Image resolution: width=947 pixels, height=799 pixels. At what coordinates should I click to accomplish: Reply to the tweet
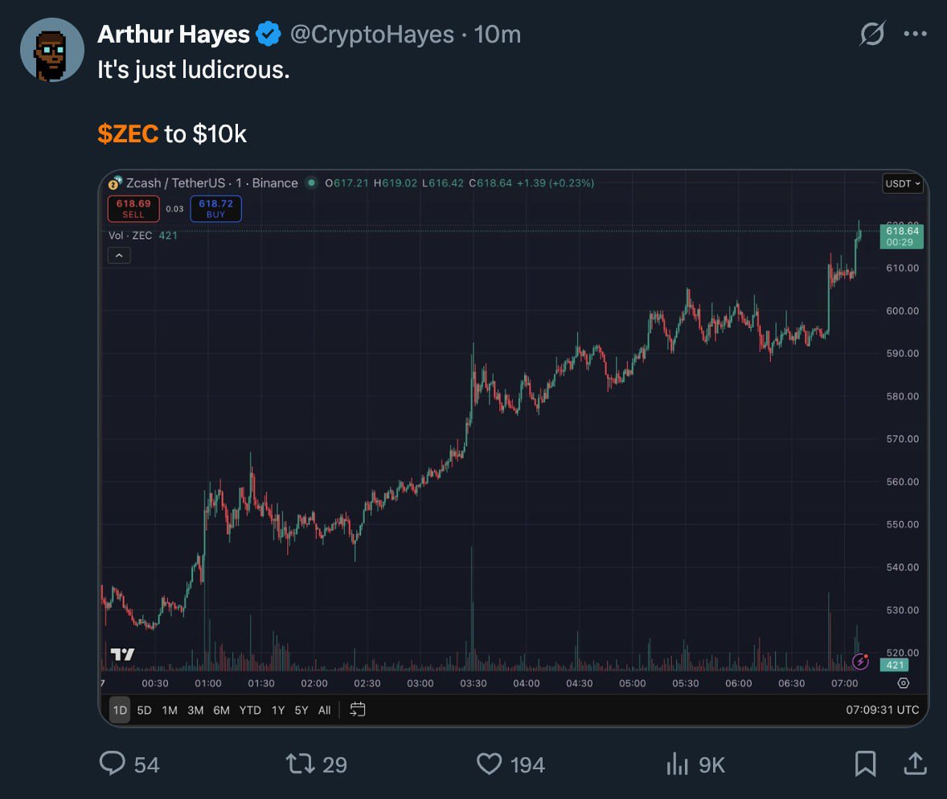pyautogui.click(x=112, y=763)
